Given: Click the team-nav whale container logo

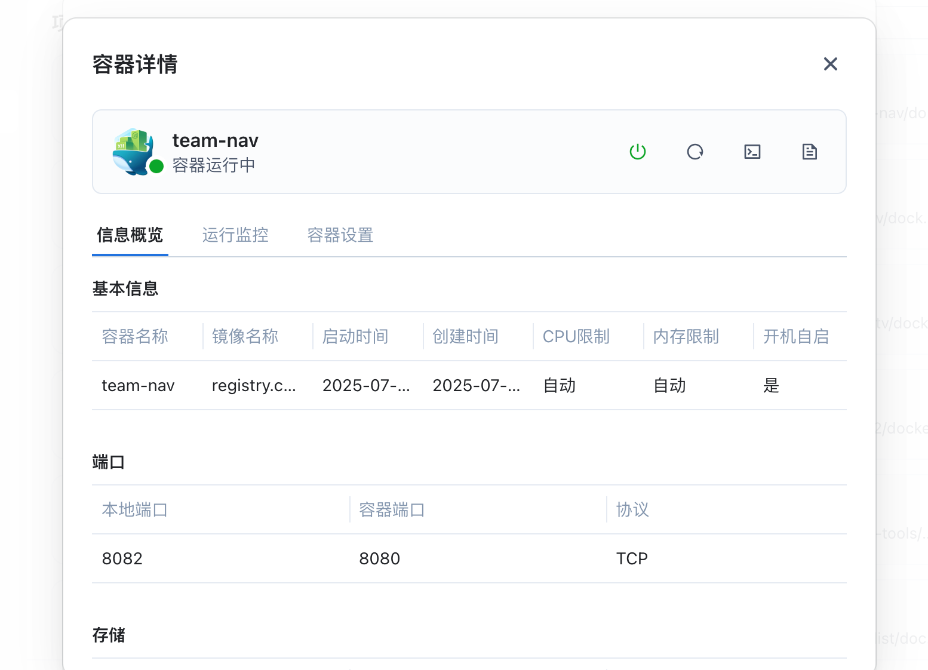Looking at the screenshot, I should (x=134, y=151).
